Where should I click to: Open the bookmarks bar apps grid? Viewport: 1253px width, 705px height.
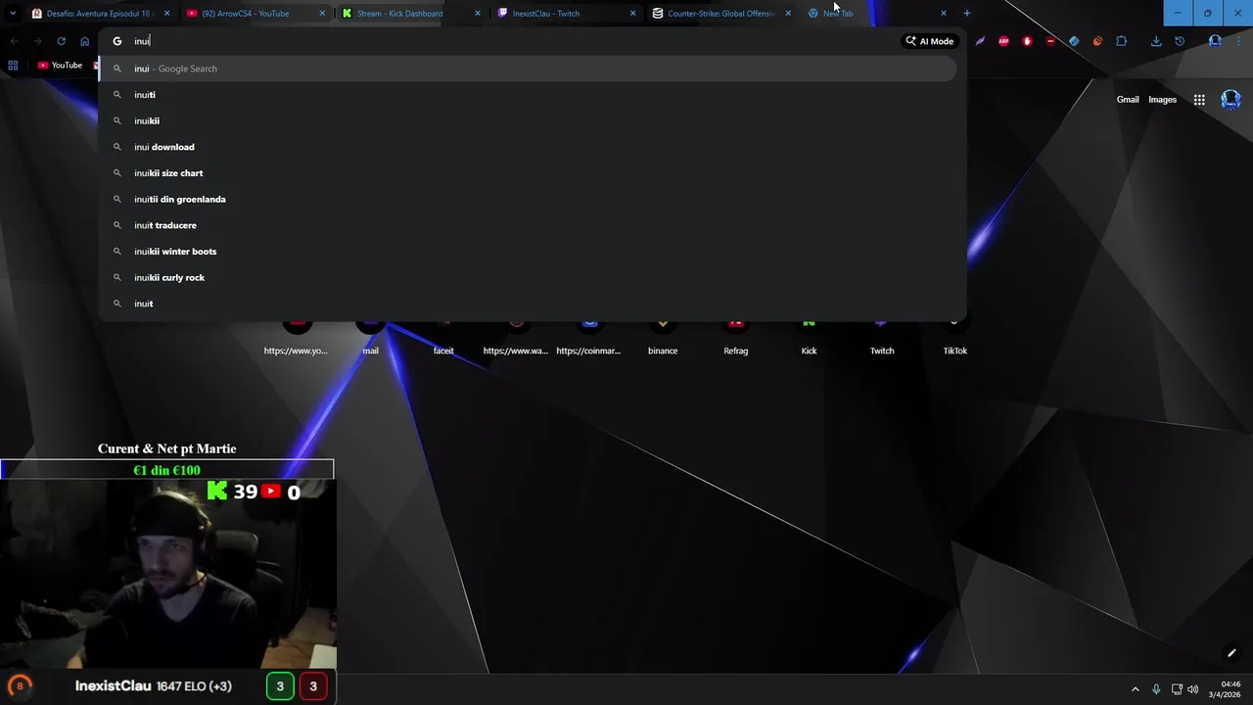(13, 66)
